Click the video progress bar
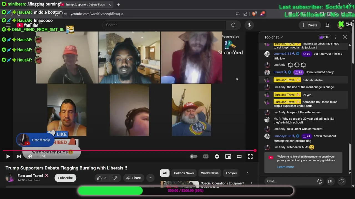 coord(129,151)
